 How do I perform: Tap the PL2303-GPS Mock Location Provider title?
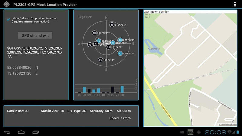(x=45, y=5)
